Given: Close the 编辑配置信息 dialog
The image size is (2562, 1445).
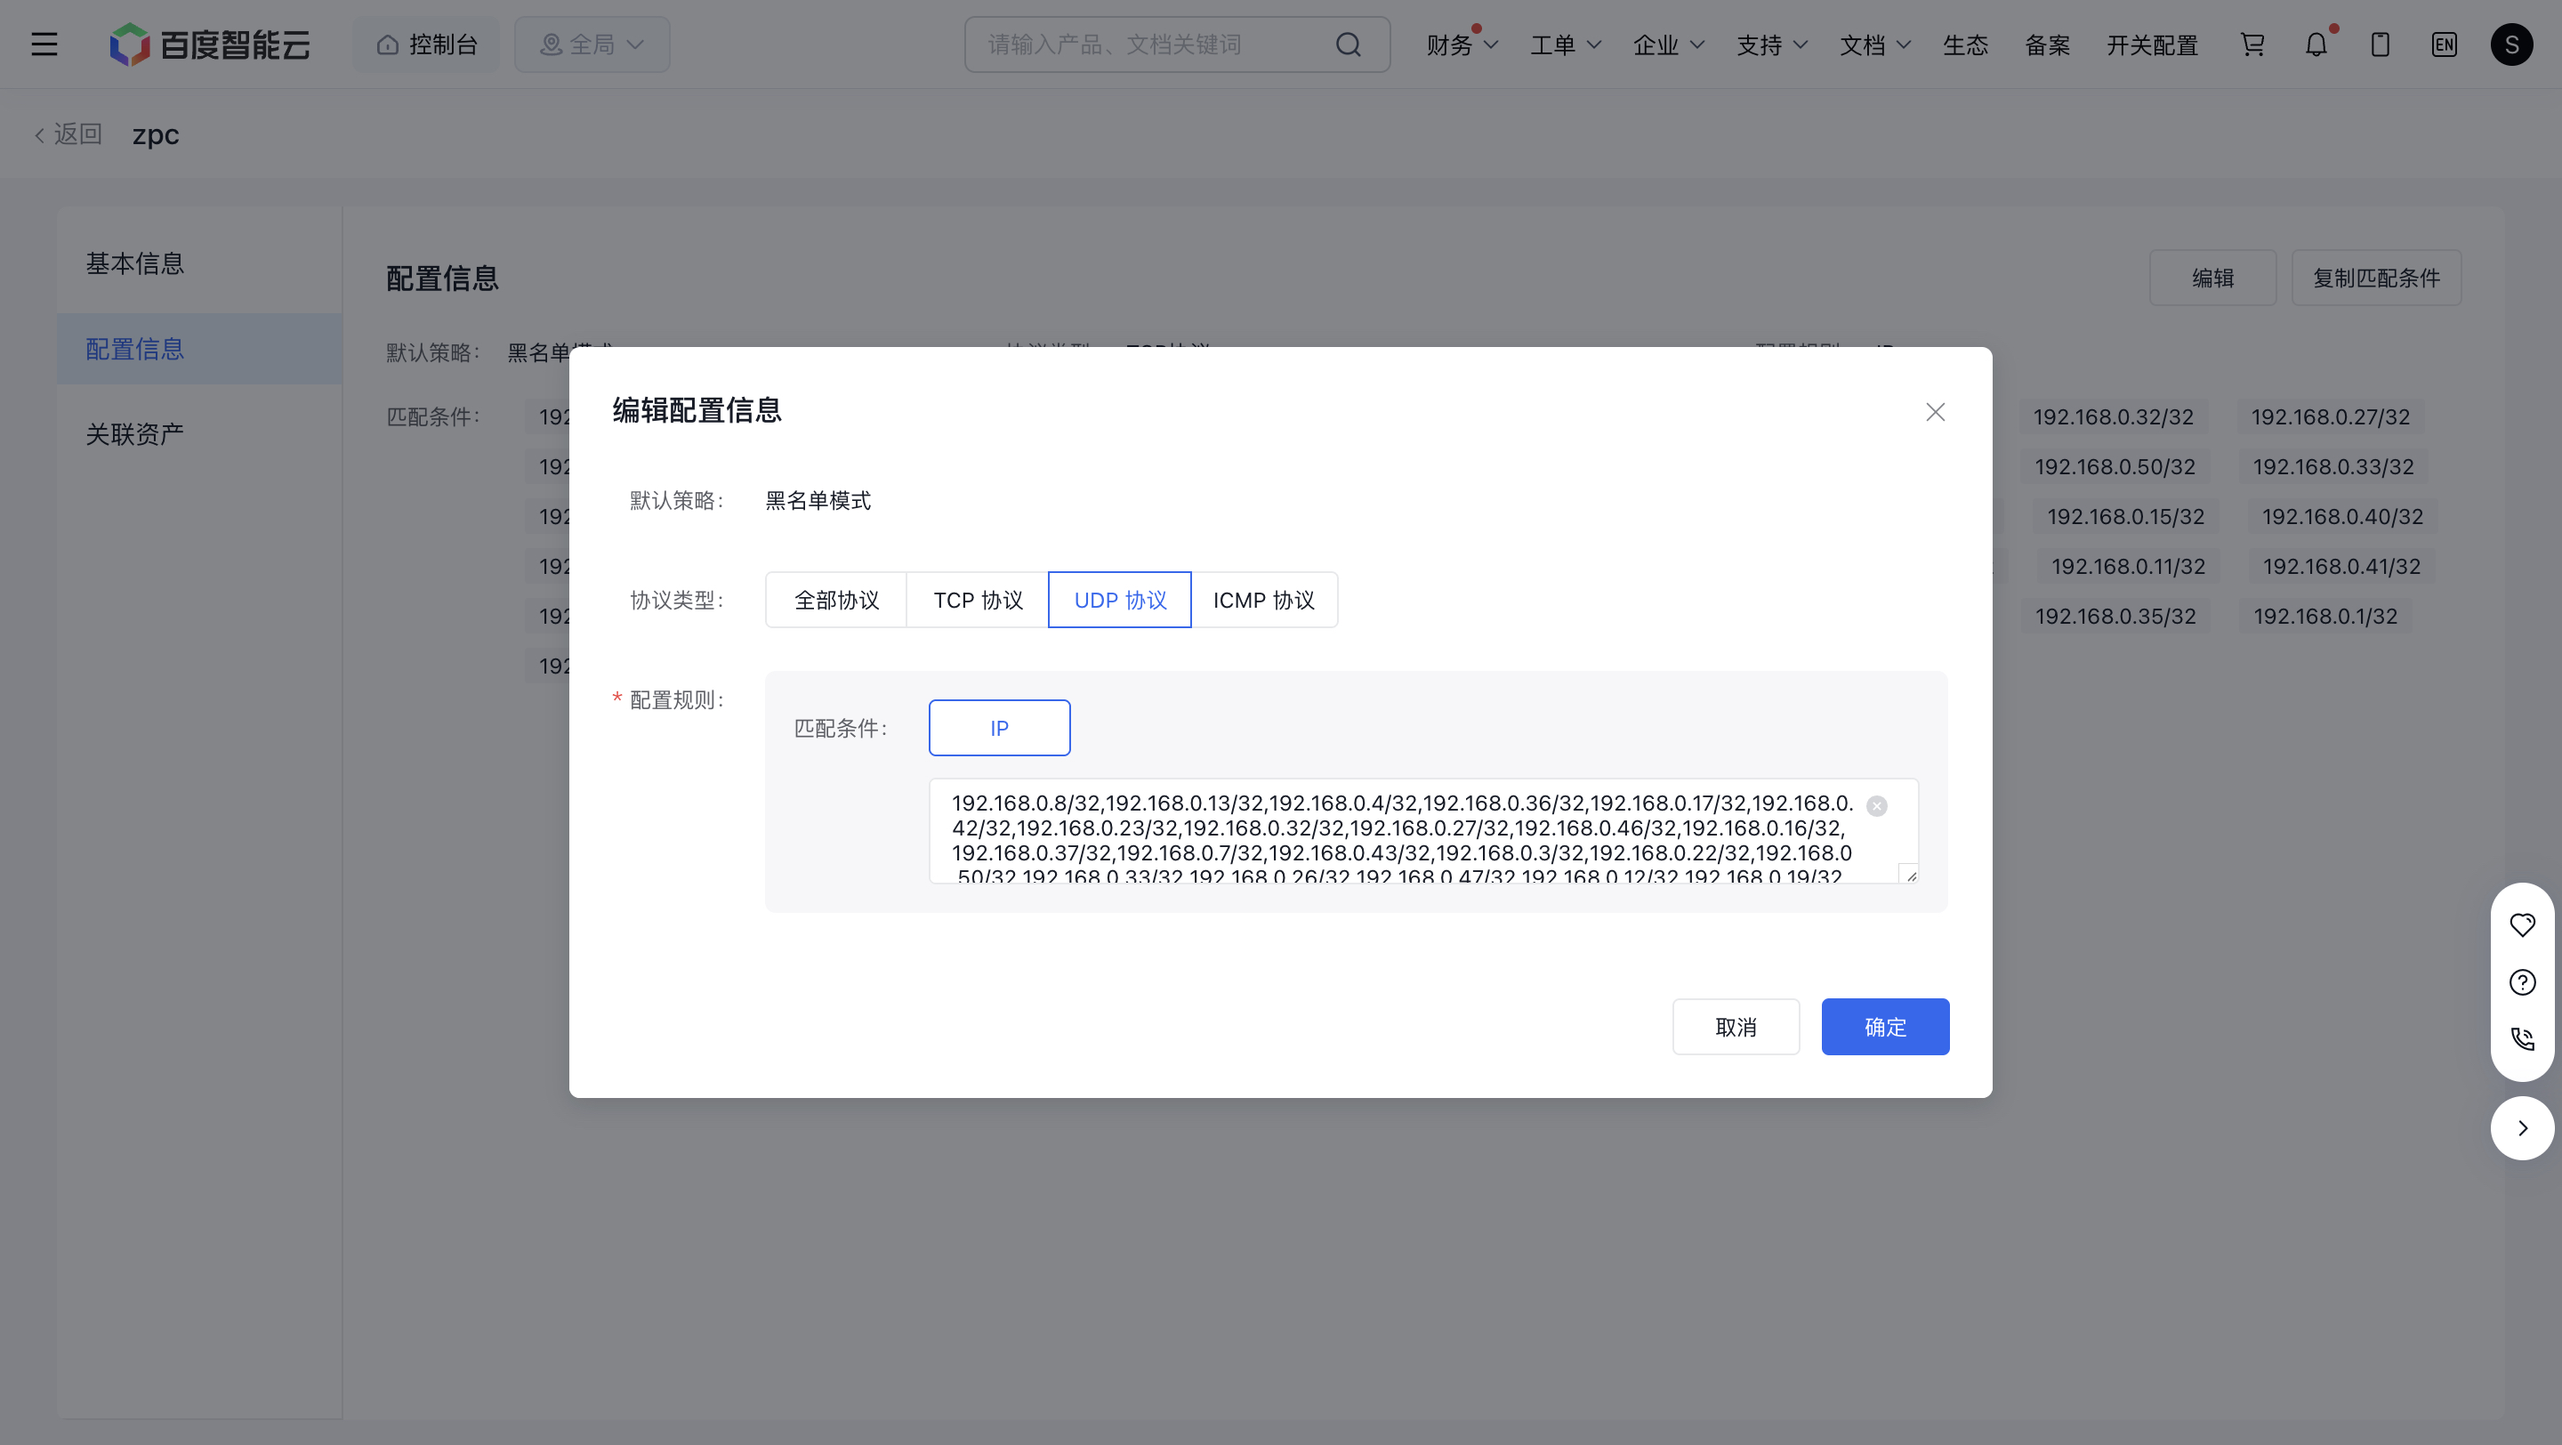Looking at the screenshot, I should 1935,412.
